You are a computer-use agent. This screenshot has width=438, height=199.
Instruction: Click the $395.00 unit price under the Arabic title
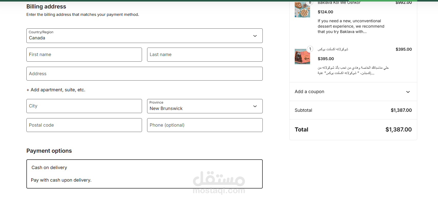(x=326, y=59)
